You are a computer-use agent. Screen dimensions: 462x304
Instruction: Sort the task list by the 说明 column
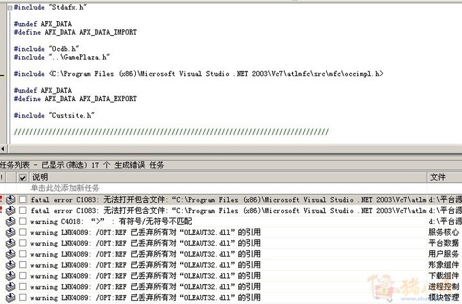[228, 178]
